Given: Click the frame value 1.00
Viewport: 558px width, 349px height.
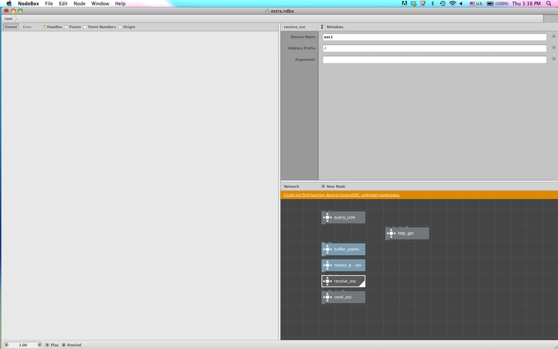Looking at the screenshot, I should coord(23,345).
